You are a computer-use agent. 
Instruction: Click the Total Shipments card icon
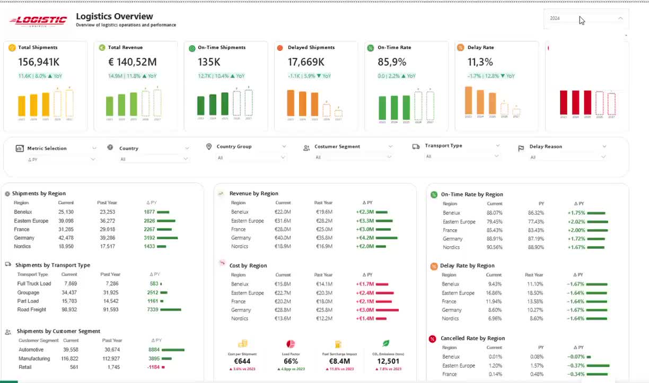(x=12, y=48)
